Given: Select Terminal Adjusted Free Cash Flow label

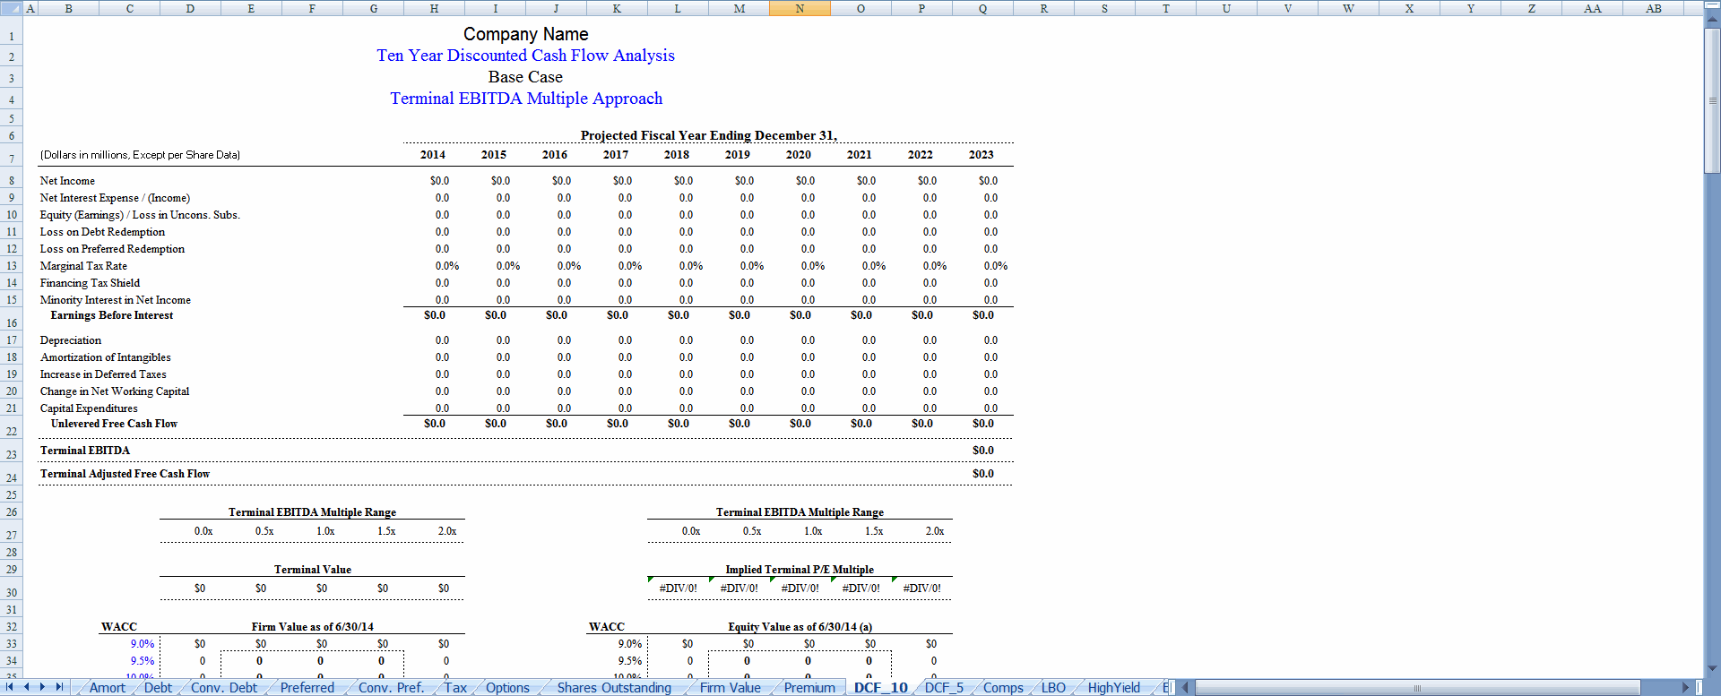Looking at the screenshot, I should pyautogui.click(x=125, y=474).
